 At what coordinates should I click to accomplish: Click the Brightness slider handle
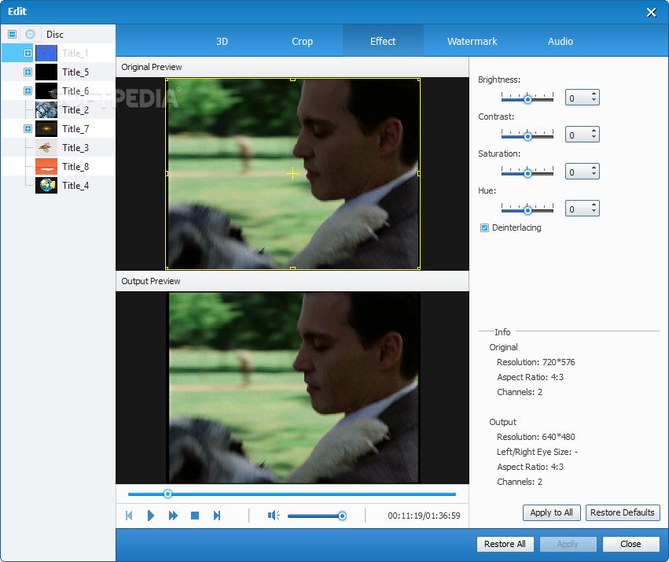[527, 99]
